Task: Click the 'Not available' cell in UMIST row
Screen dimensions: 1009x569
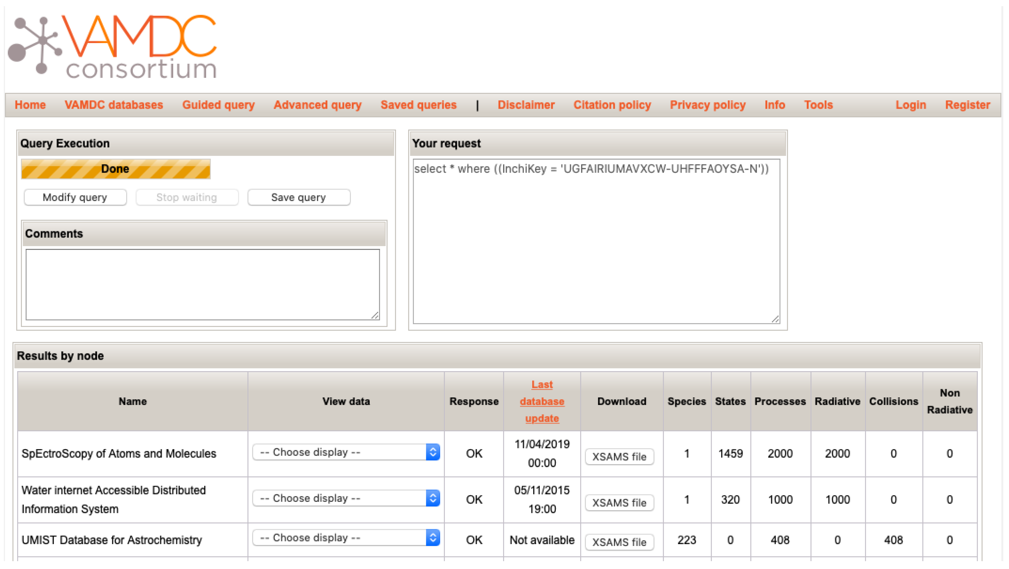Action: (542, 540)
